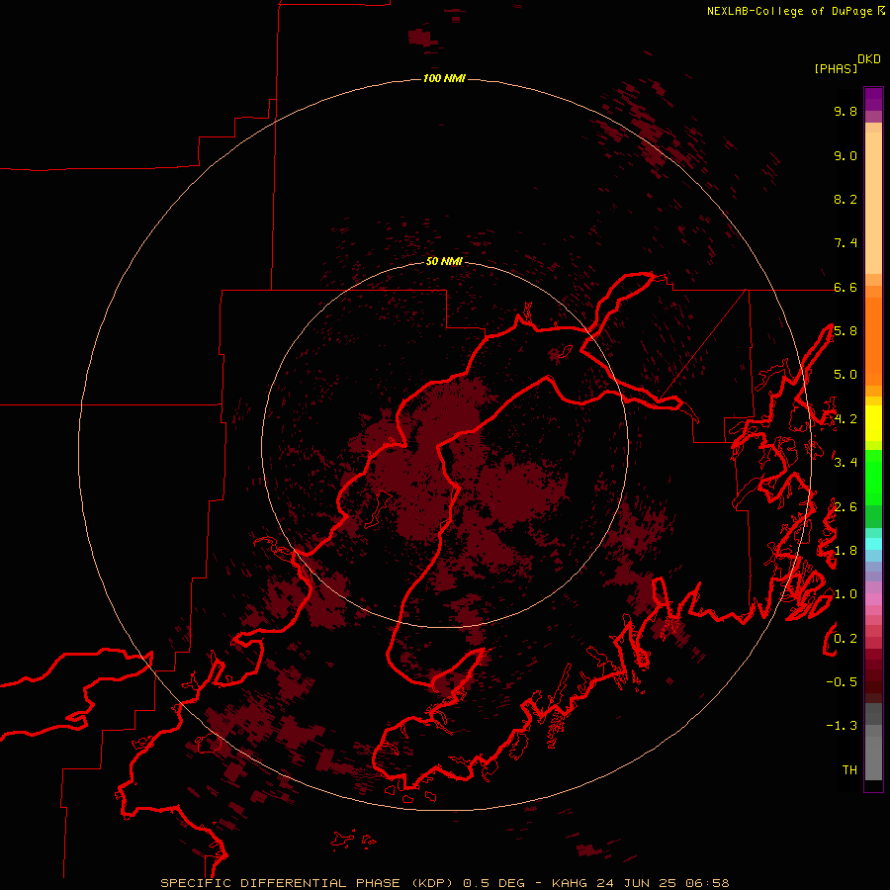Click the 1.8 color scale value
This screenshot has width=890, height=890.
coord(845,551)
